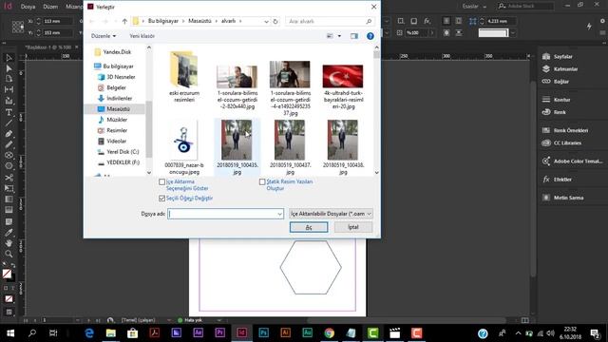The height and width of the screenshot is (342, 608).
Task: Click the refresh button in dialog address bar
Action: pyautogui.click(x=275, y=21)
